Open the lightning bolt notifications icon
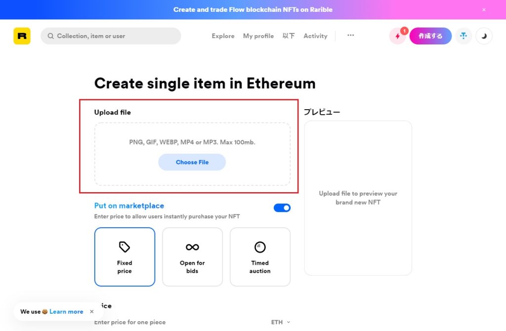This screenshot has height=331, width=506. click(x=398, y=36)
